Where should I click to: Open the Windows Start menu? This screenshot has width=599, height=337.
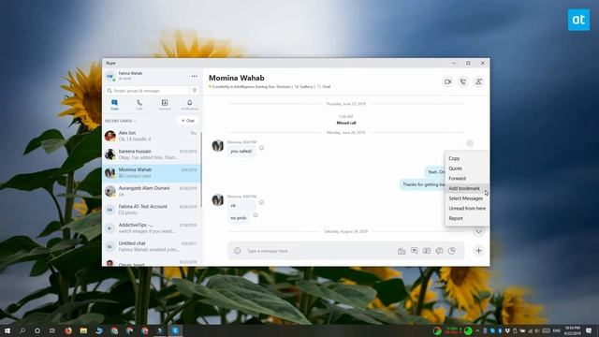pyautogui.click(x=7, y=330)
